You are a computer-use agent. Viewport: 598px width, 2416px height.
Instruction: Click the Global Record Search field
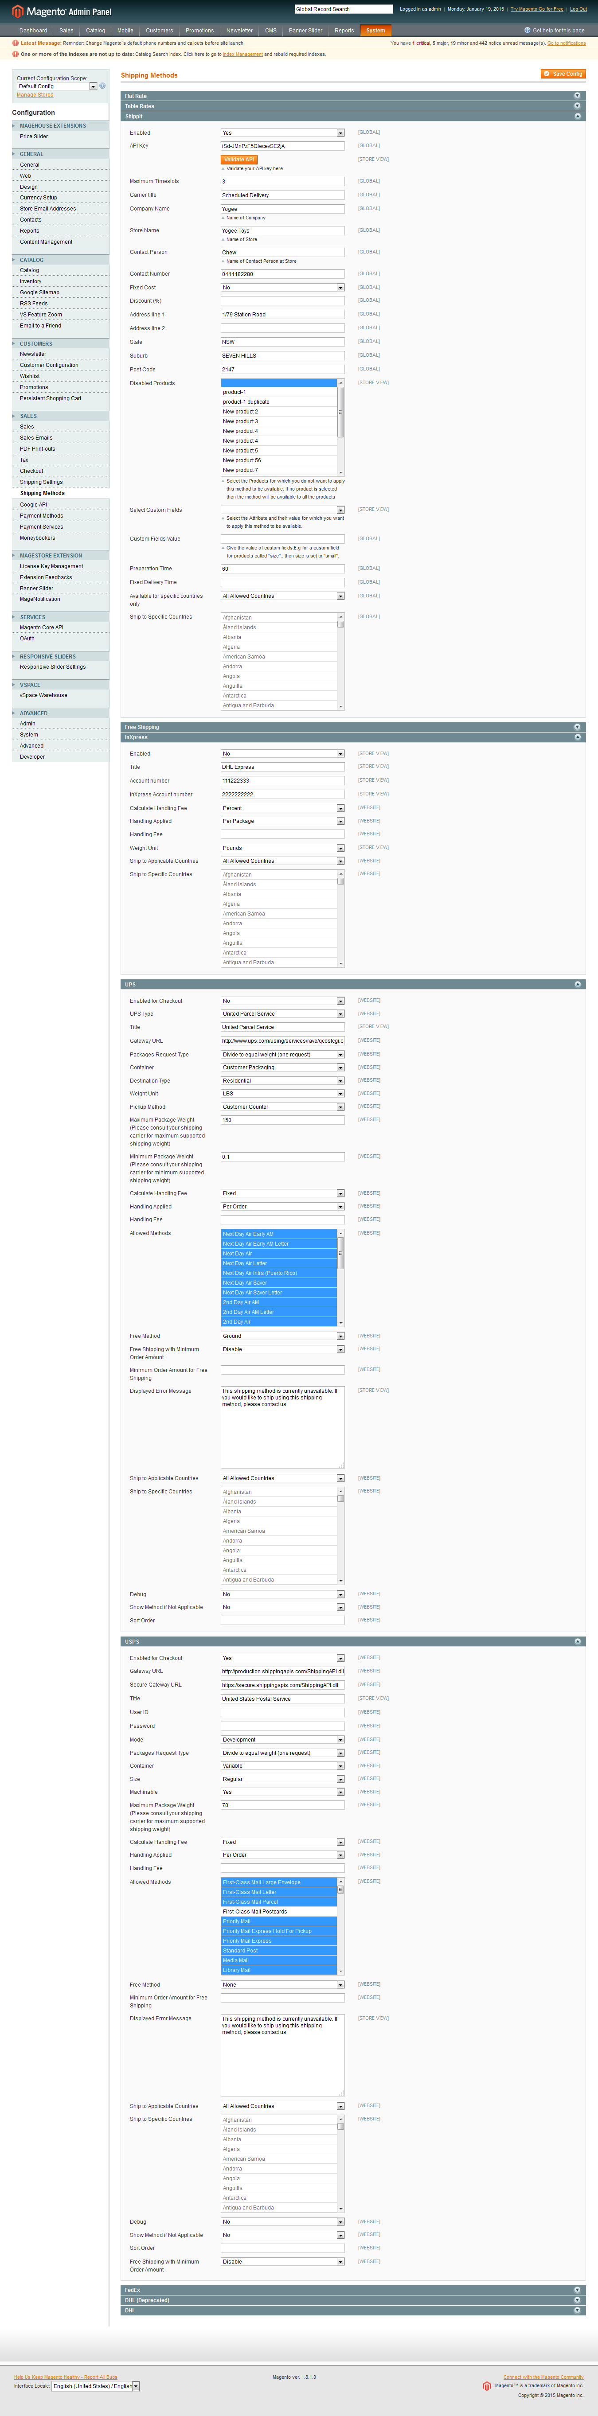click(344, 9)
